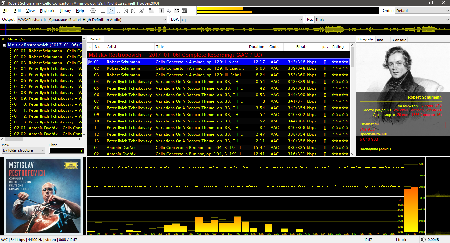The width and height of the screenshot is (450, 243).
Task: Select tree item 01.02. Robert Schumann
Action: [48, 57]
